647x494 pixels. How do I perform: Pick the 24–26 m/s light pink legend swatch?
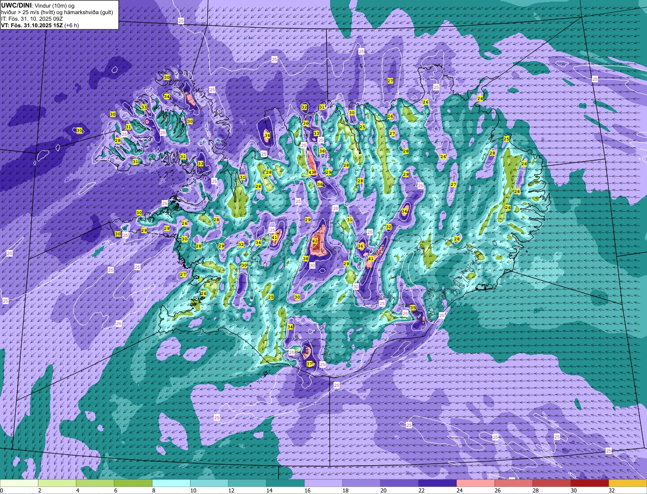[476, 483]
